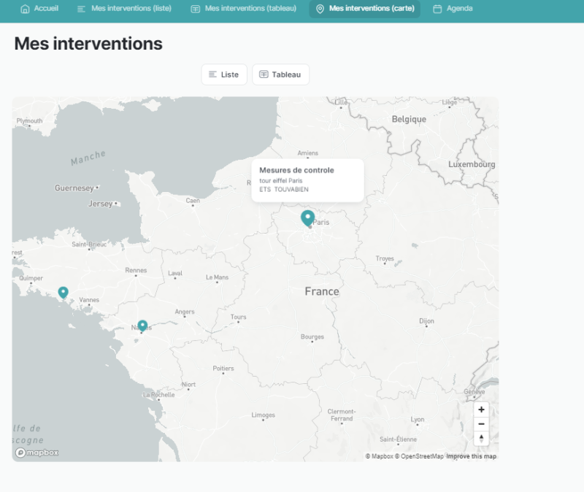Reset the map bearing with the compass control
The width and height of the screenshot is (584, 492).
[x=481, y=439]
